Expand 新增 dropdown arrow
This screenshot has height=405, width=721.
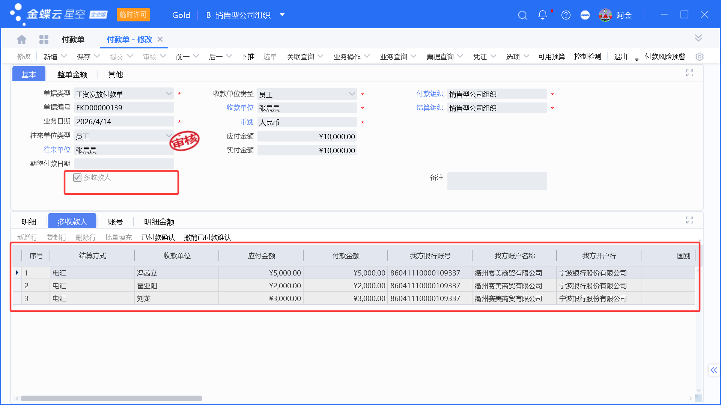pyautogui.click(x=64, y=56)
